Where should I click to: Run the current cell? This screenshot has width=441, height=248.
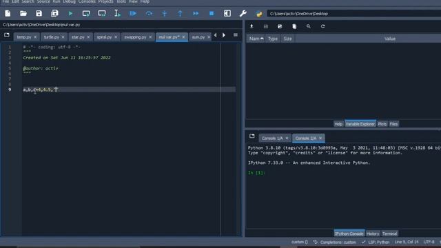coord(86,13)
